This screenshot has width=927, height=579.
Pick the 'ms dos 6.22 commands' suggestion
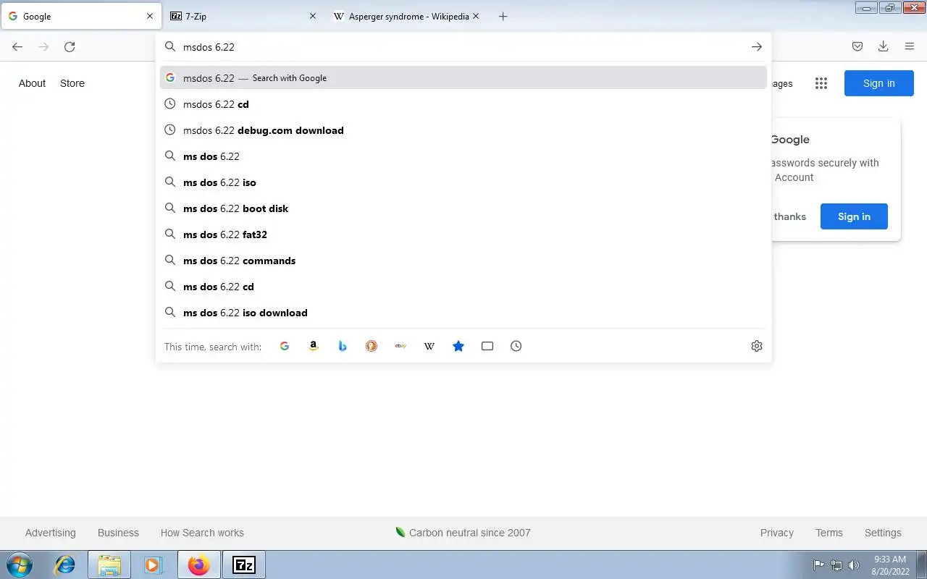click(x=463, y=261)
